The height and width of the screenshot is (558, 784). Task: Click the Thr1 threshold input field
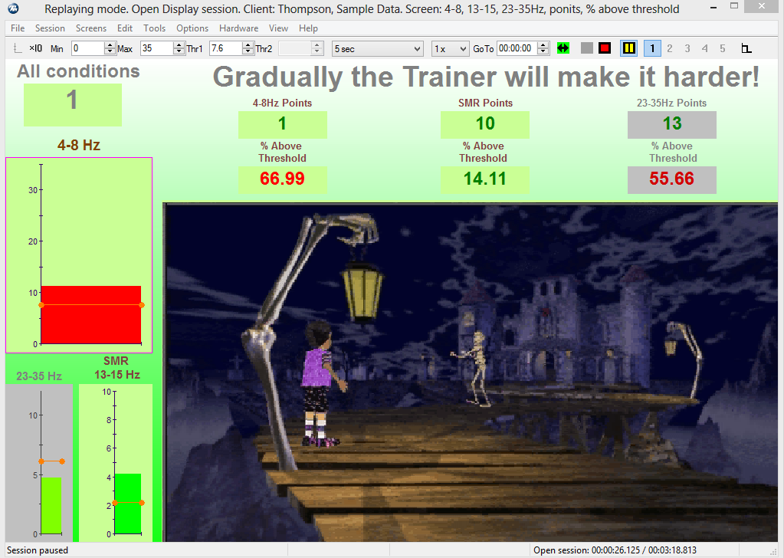(226, 48)
